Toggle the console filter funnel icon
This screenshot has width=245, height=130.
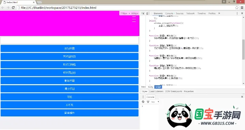(148, 102)
